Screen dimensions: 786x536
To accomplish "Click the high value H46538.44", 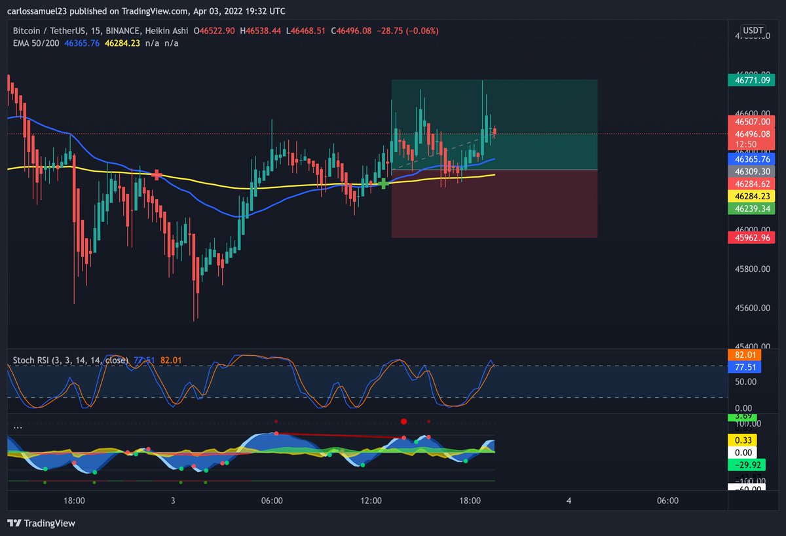I will coord(261,31).
